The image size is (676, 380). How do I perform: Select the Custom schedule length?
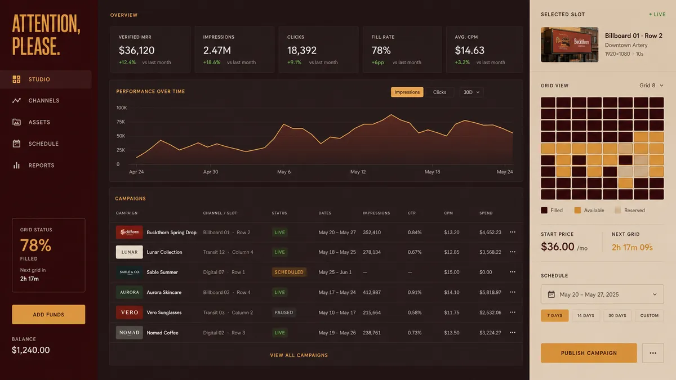[x=650, y=316]
